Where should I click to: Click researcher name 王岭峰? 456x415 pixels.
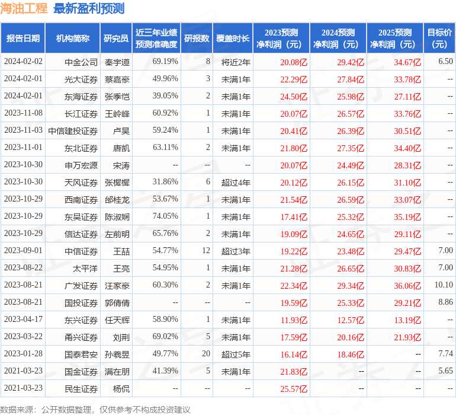pyautogui.click(x=117, y=114)
